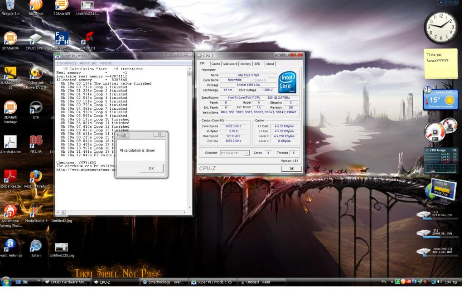Screen dimensions: 464x290
Task: Click the Multiplier x 20.0 value
Action: coord(233,131)
